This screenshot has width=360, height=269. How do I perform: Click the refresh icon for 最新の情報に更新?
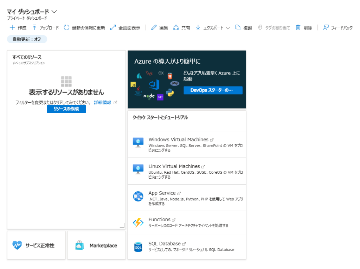[x=66, y=27]
